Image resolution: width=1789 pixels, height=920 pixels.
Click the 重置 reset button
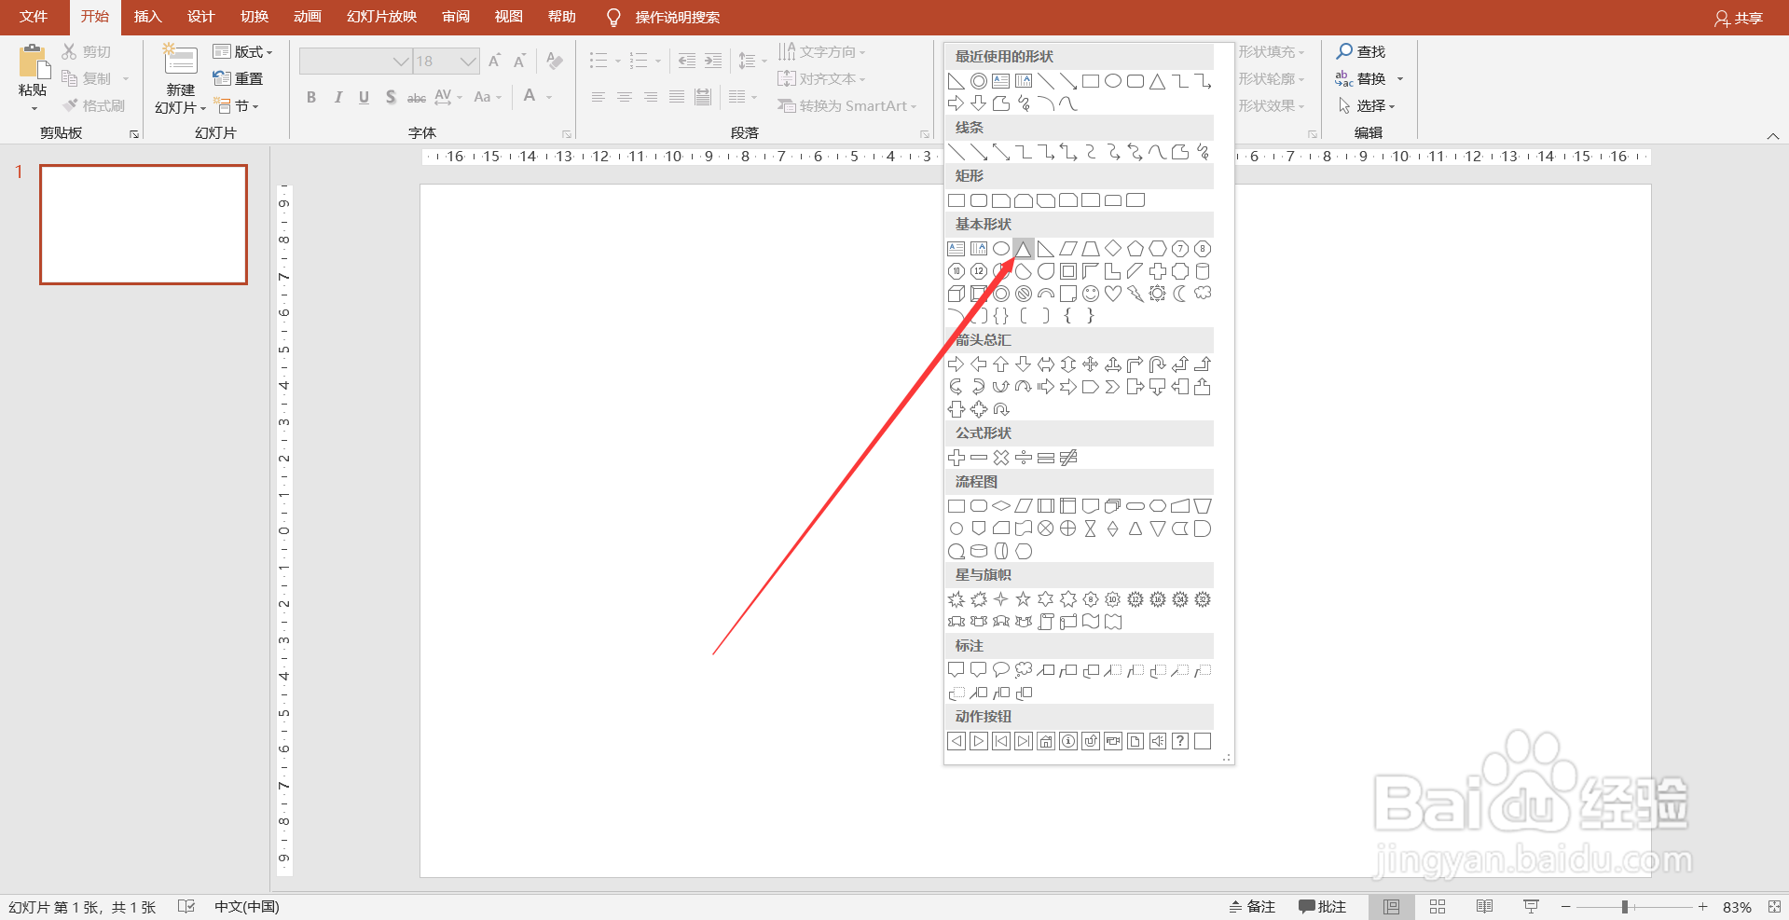[x=239, y=79]
